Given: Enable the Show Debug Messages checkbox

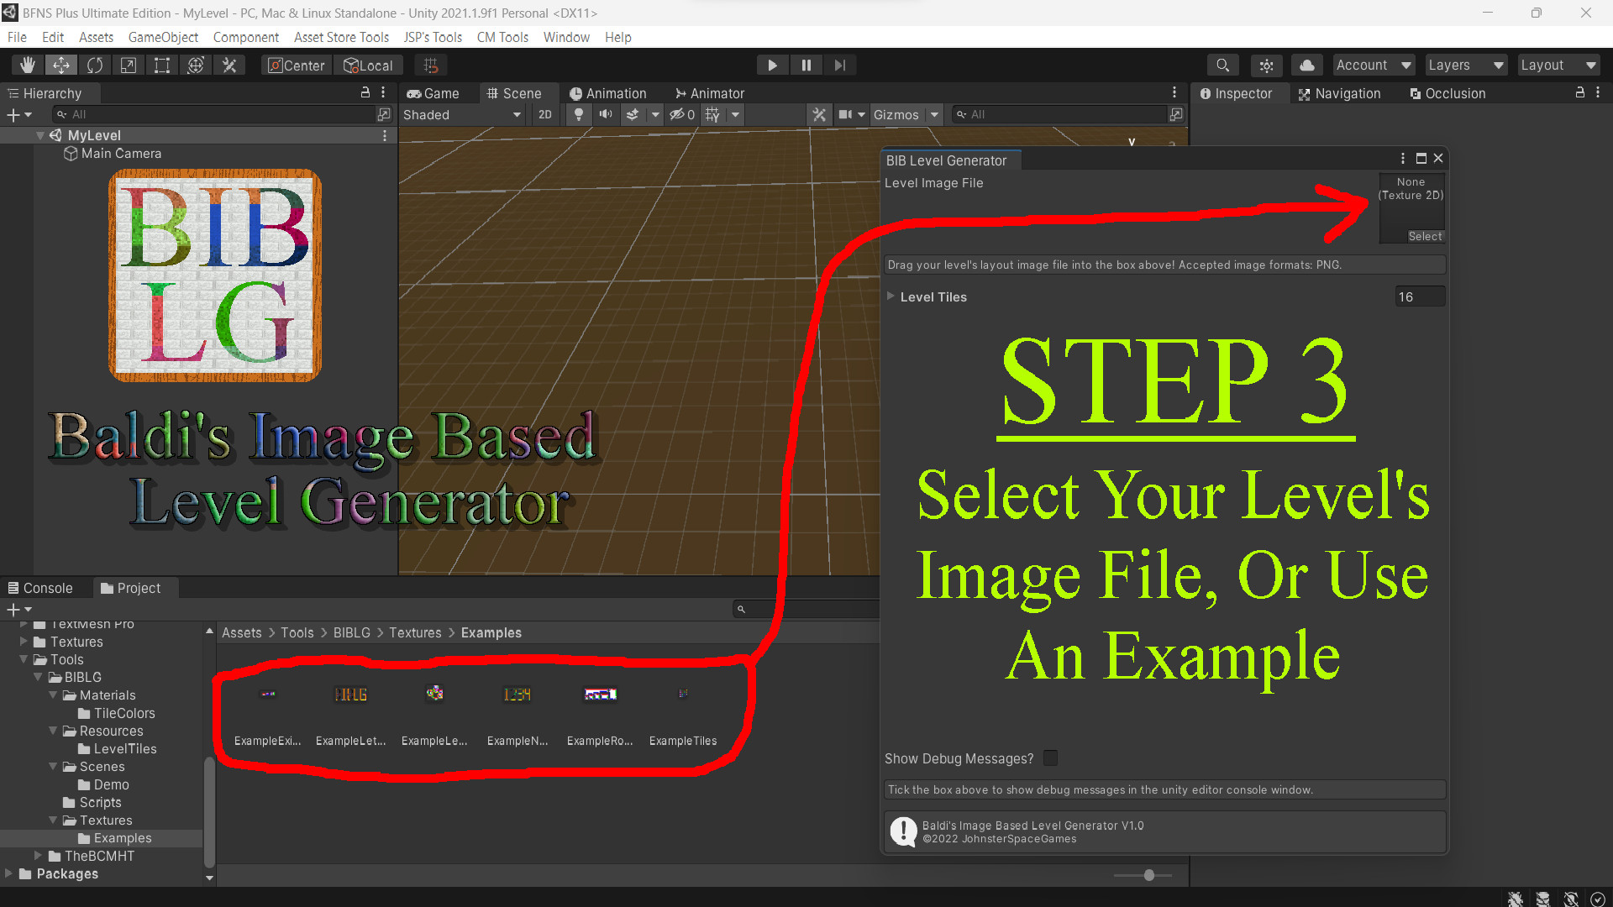Looking at the screenshot, I should click(1050, 758).
